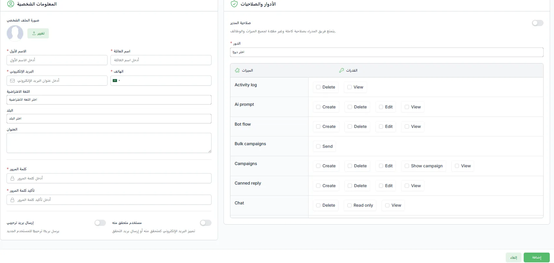
Task: Check Edit for Canned reply
Action: [381, 186]
